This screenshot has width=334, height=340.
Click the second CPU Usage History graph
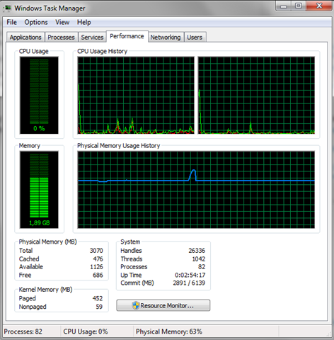[x=256, y=95]
